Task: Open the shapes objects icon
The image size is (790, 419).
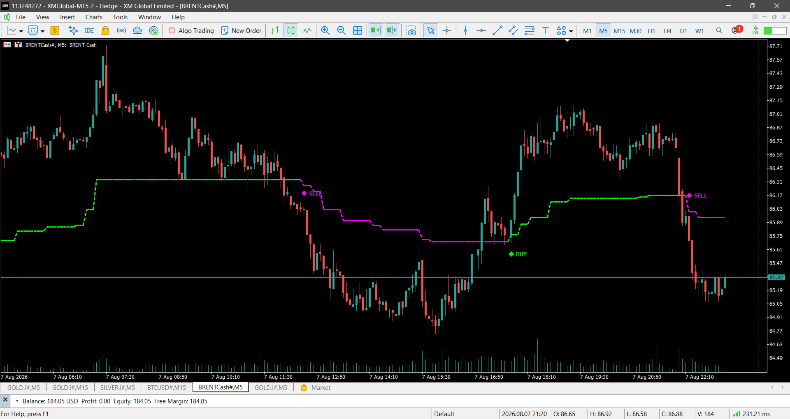Action: (x=561, y=31)
